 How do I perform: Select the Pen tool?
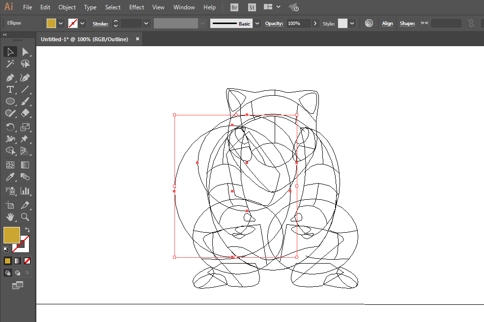tap(10, 78)
